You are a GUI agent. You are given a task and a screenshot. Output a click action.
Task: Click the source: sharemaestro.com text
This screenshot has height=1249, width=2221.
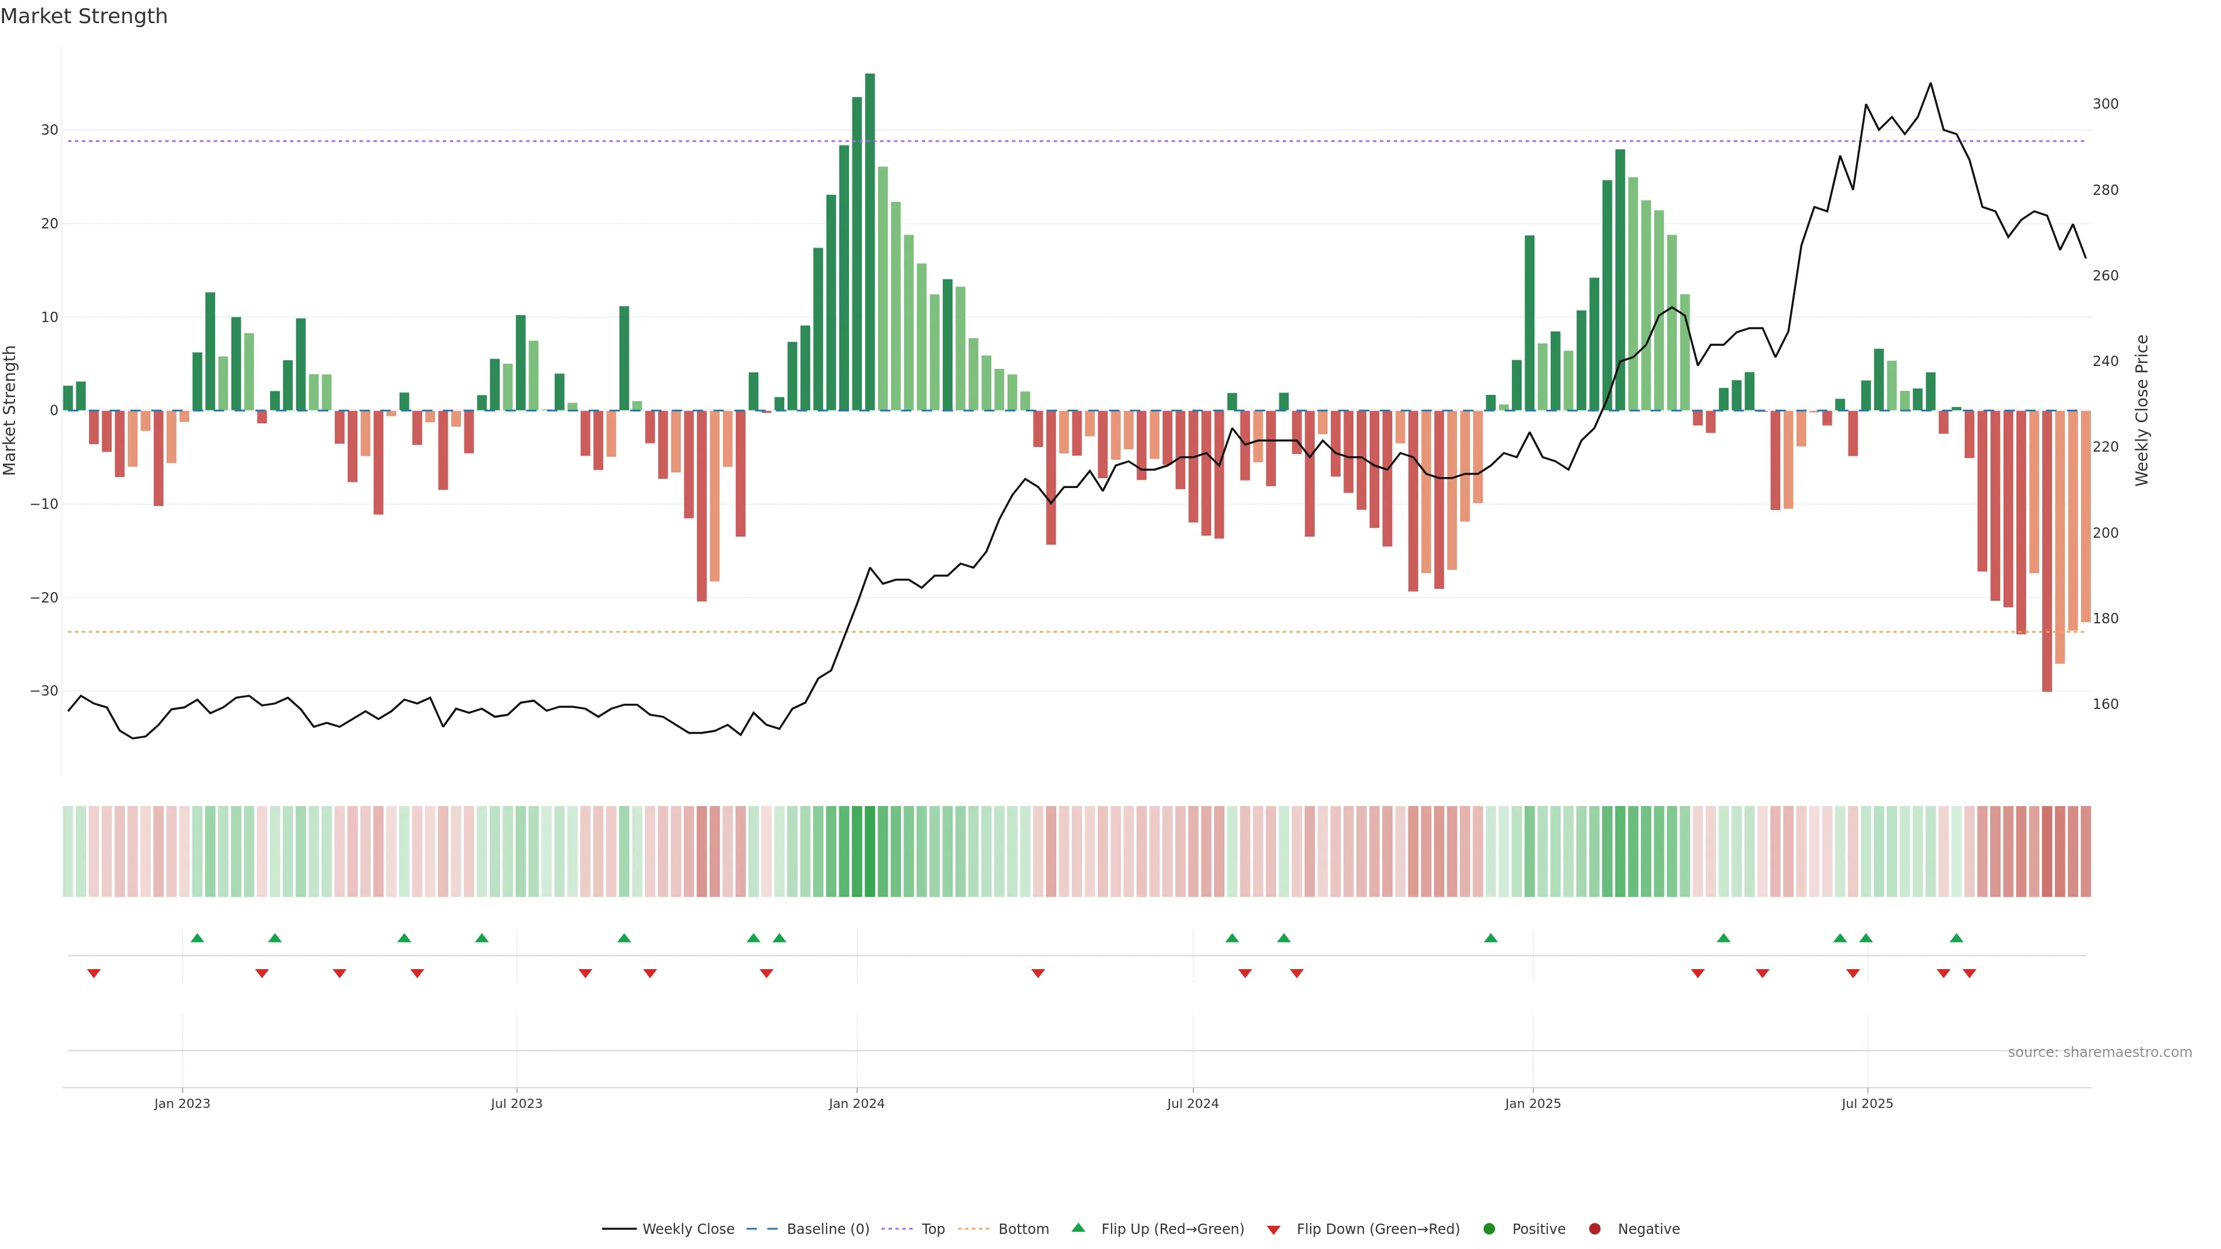click(x=2100, y=1052)
